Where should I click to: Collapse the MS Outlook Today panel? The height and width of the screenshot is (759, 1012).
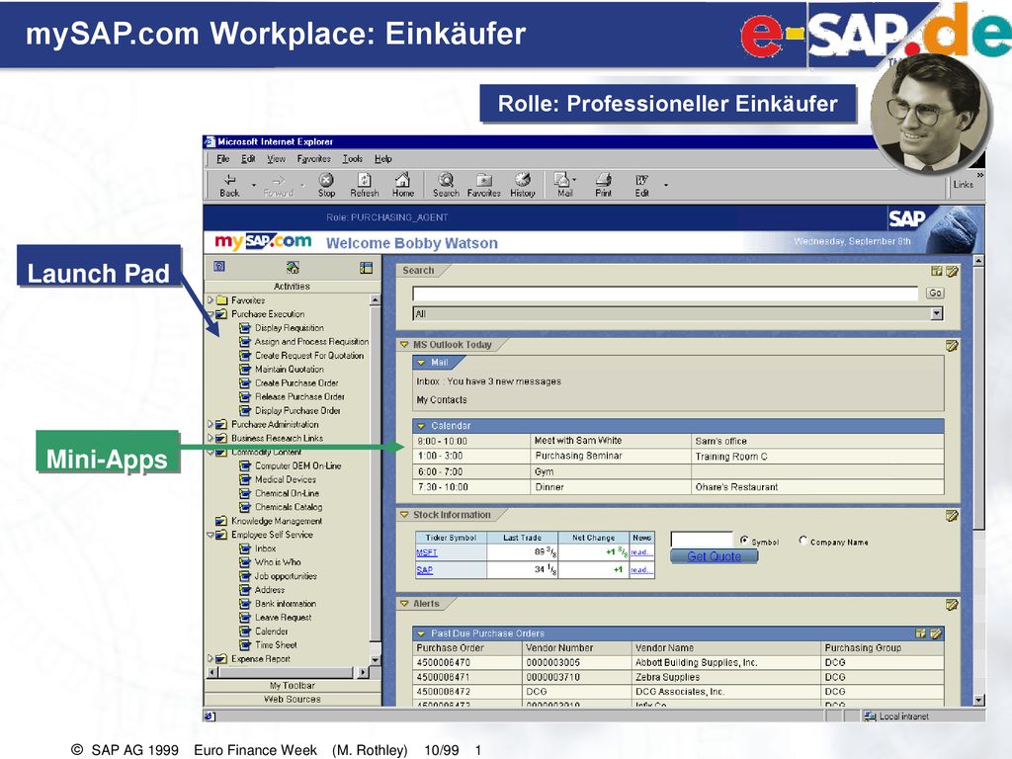pos(404,345)
